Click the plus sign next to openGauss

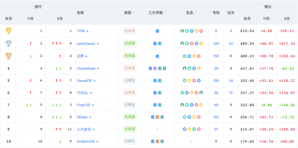pyautogui.click(x=98, y=44)
